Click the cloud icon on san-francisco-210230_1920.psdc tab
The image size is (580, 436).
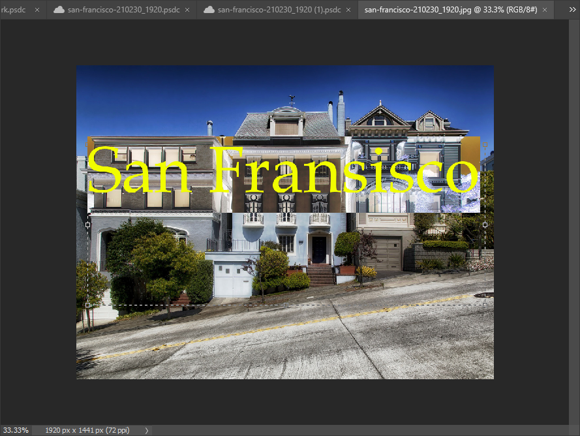click(59, 10)
